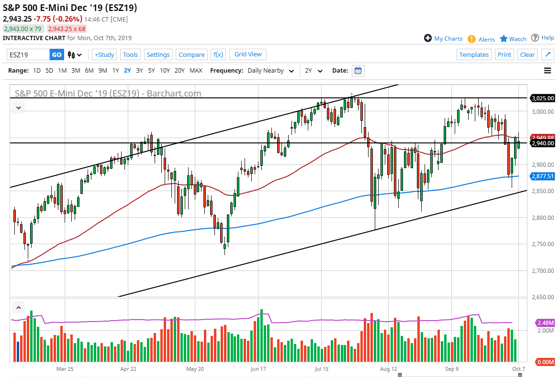The image size is (560, 377).
Task: Open the Date calendar picker icon
Action: [358, 70]
